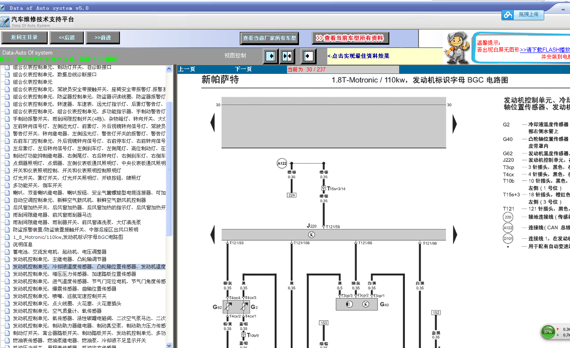Click the app logo beside 汽车维修技术支持平台
570x348 pixels.
(x=5, y=22)
